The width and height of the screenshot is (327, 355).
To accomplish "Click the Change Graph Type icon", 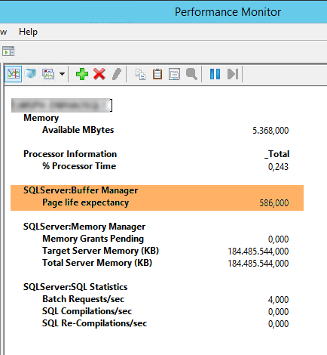I will [x=48, y=74].
